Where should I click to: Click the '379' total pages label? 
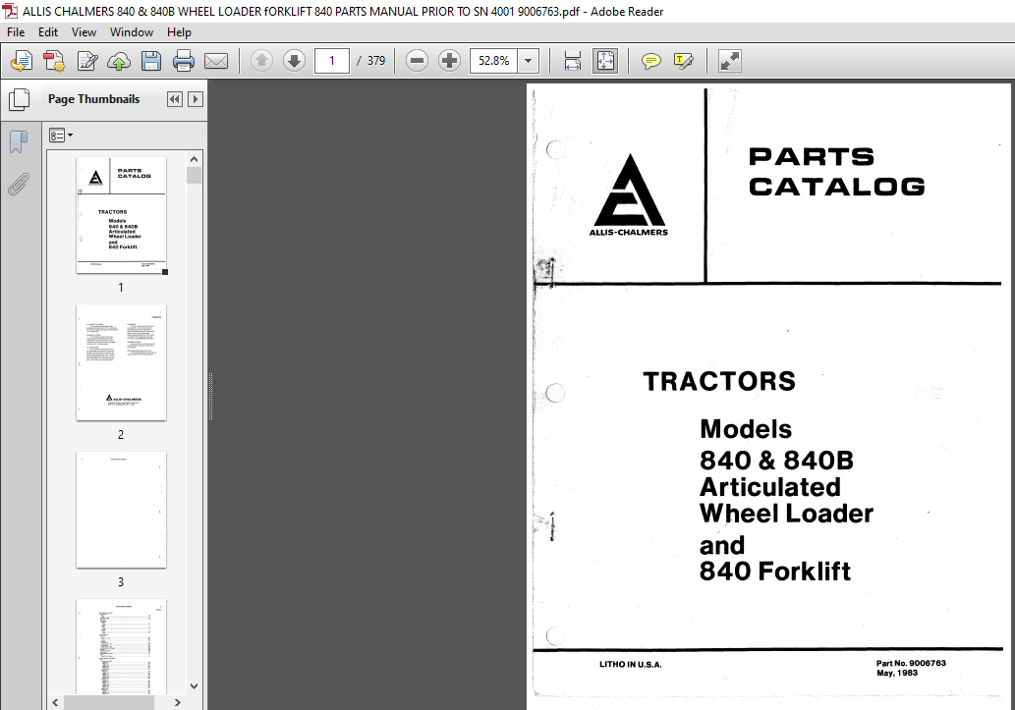click(x=376, y=61)
